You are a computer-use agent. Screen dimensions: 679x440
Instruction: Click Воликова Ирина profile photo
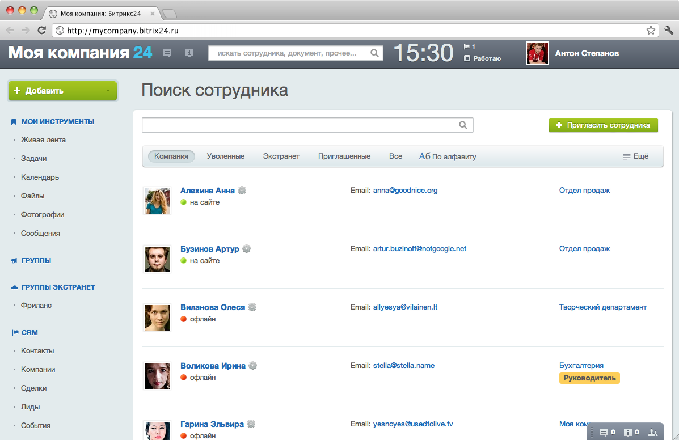[x=157, y=376]
